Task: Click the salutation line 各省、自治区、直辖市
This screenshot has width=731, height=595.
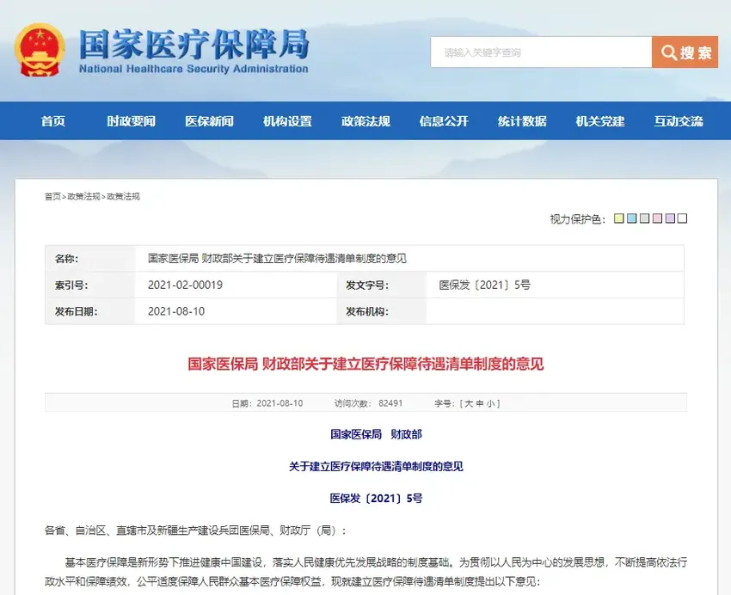Action: point(195,531)
